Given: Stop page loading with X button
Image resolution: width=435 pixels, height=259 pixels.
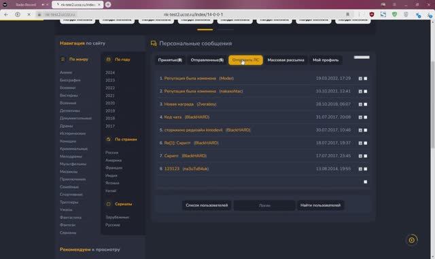Looking at the screenshot, I should 29,14.
